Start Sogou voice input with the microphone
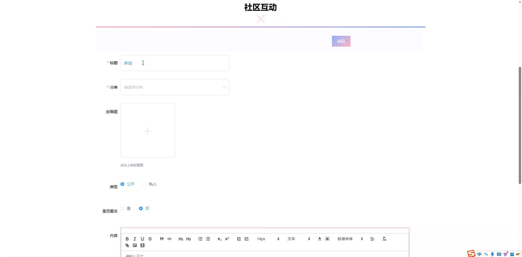The width and height of the screenshot is (522, 257). point(492,254)
